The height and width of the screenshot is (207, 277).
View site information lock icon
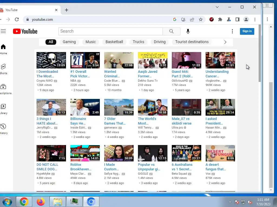point(28,19)
